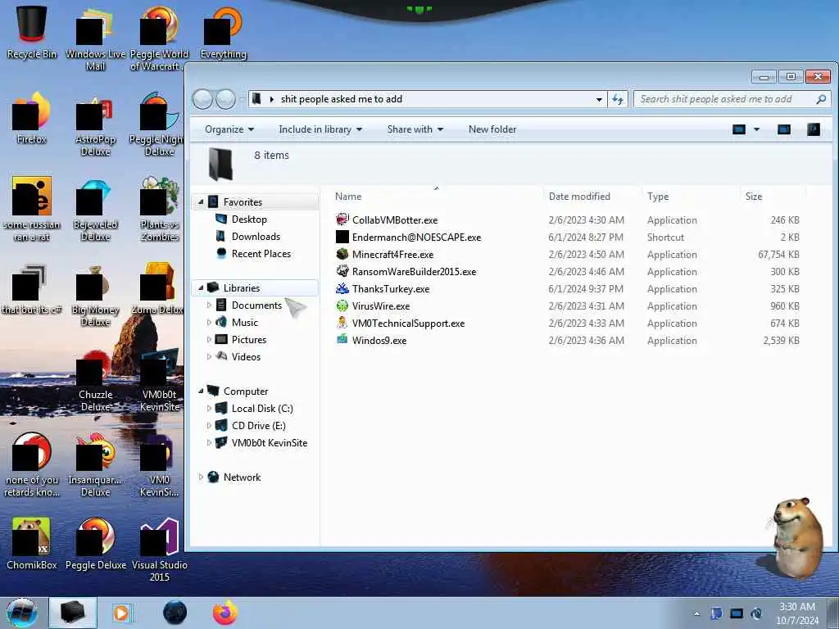
Task: Expand the Local Disk (C:) node
Action: (209, 408)
